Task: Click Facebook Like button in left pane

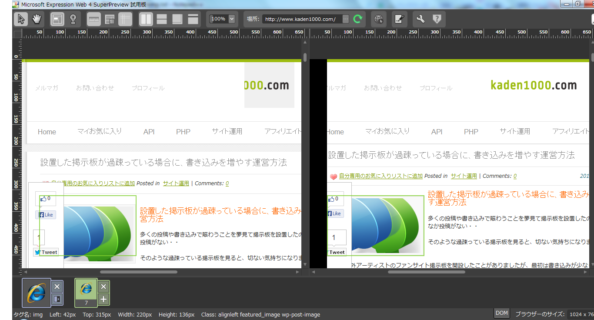Action: pos(46,215)
